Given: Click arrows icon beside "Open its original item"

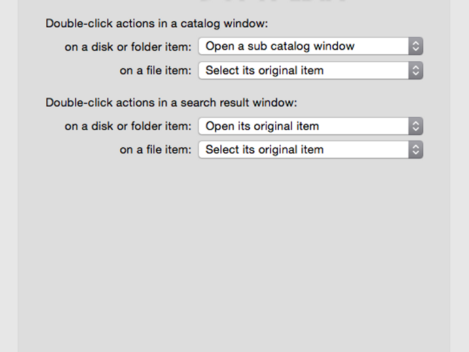Looking at the screenshot, I should 416,126.
